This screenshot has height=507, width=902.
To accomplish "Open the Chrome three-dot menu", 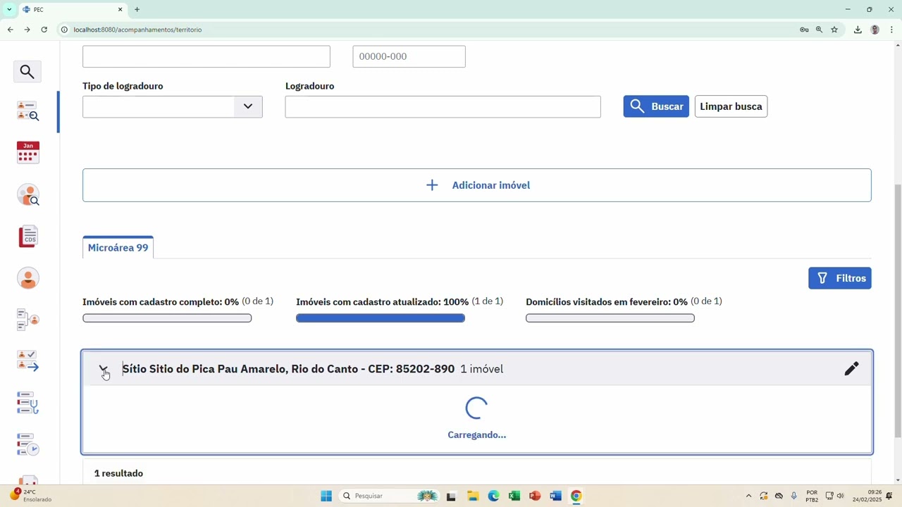I will (x=892, y=30).
